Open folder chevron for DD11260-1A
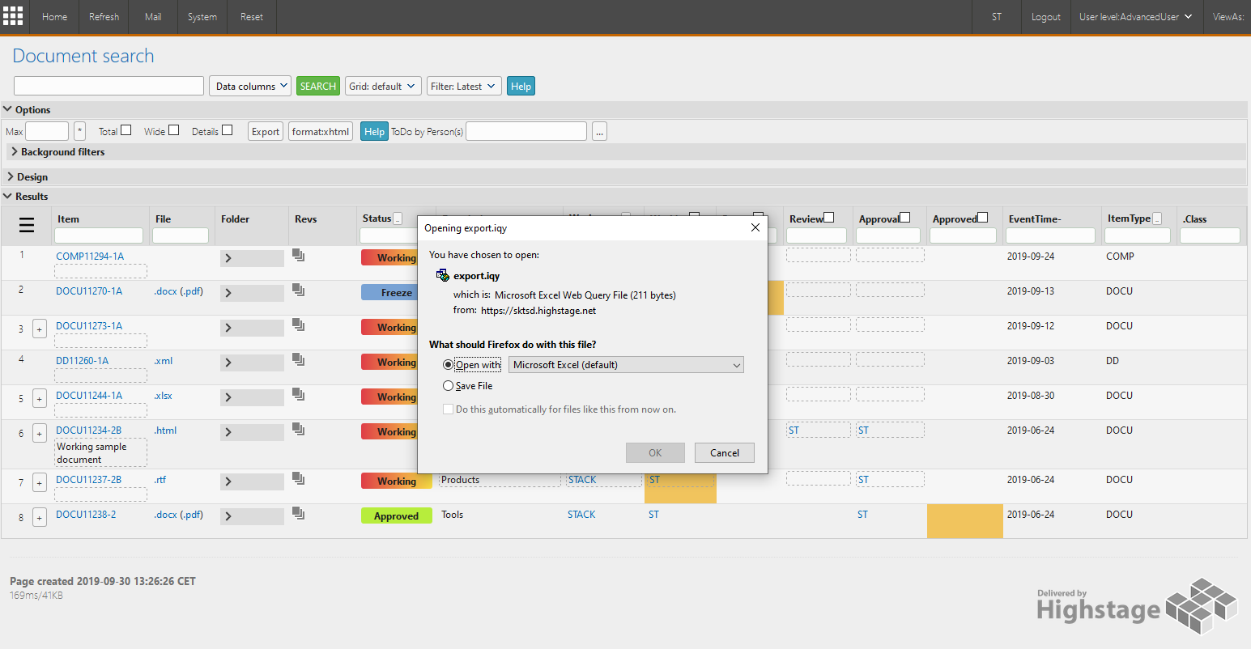 (252, 363)
